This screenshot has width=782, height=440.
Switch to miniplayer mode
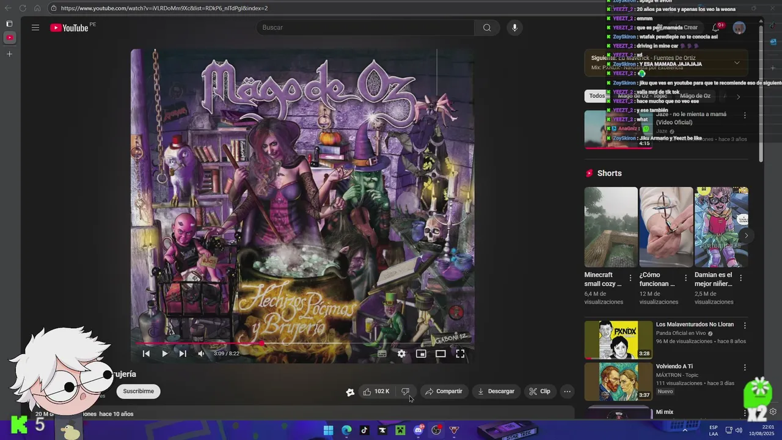point(421,353)
